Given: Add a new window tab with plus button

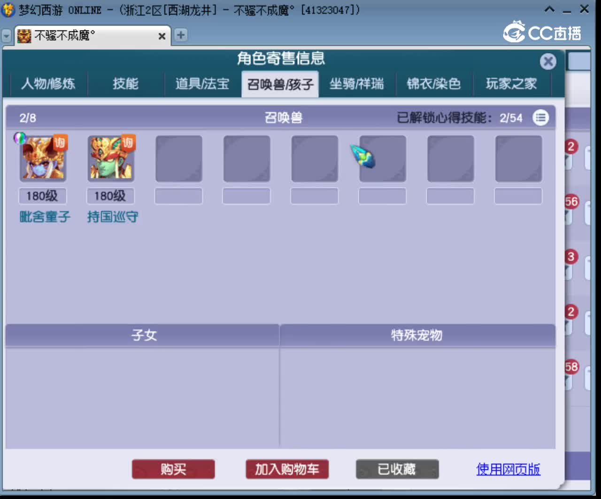Looking at the screenshot, I should [181, 35].
